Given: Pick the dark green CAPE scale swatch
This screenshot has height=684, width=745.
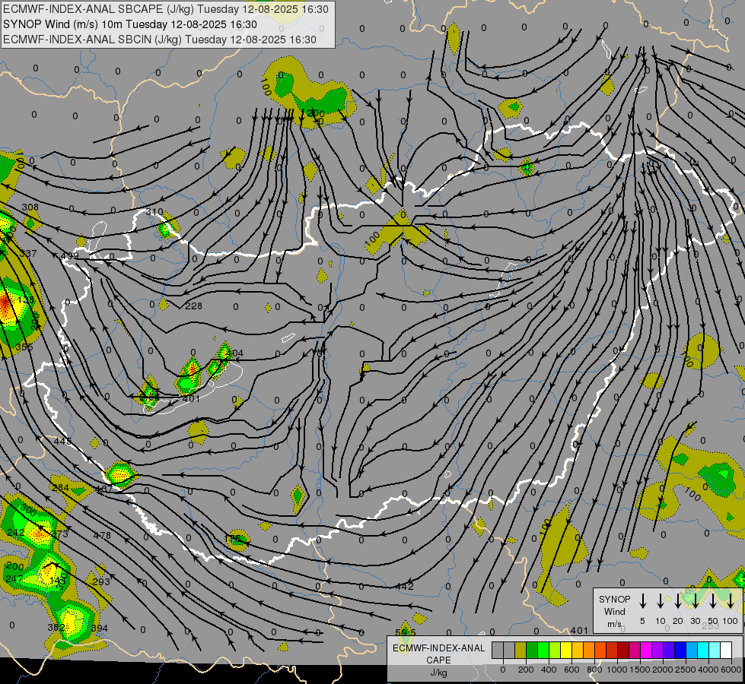Looking at the screenshot, I should [532, 651].
